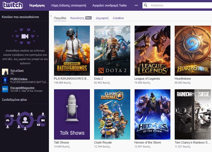
Task: Open the three-dots more menu
Action: [136, 5]
